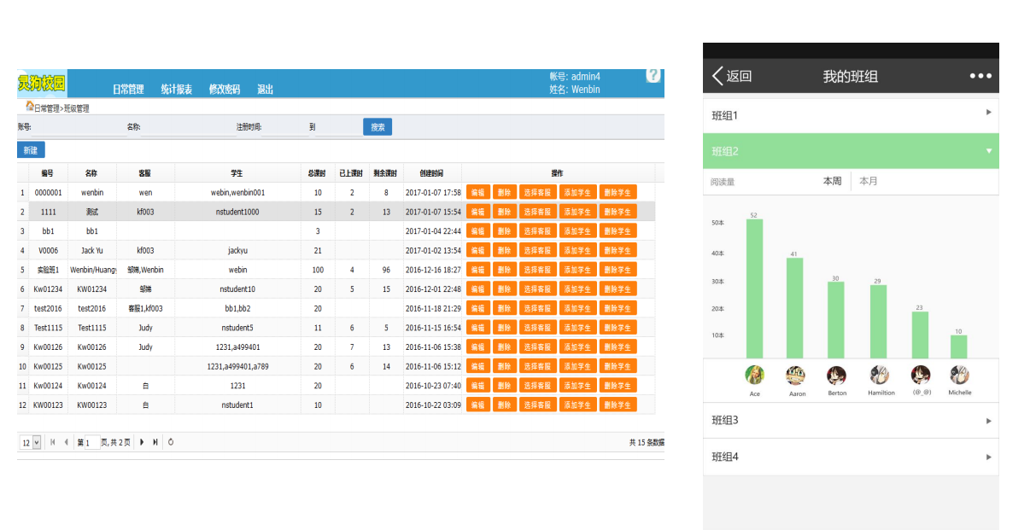Viewport: 1036px width, 530px height.
Task: Expand the 班组1 group
Action: click(851, 115)
